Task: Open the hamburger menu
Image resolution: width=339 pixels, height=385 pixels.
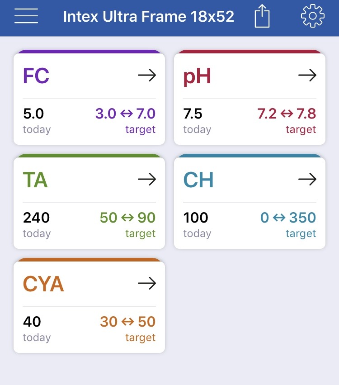Action: coord(26,16)
